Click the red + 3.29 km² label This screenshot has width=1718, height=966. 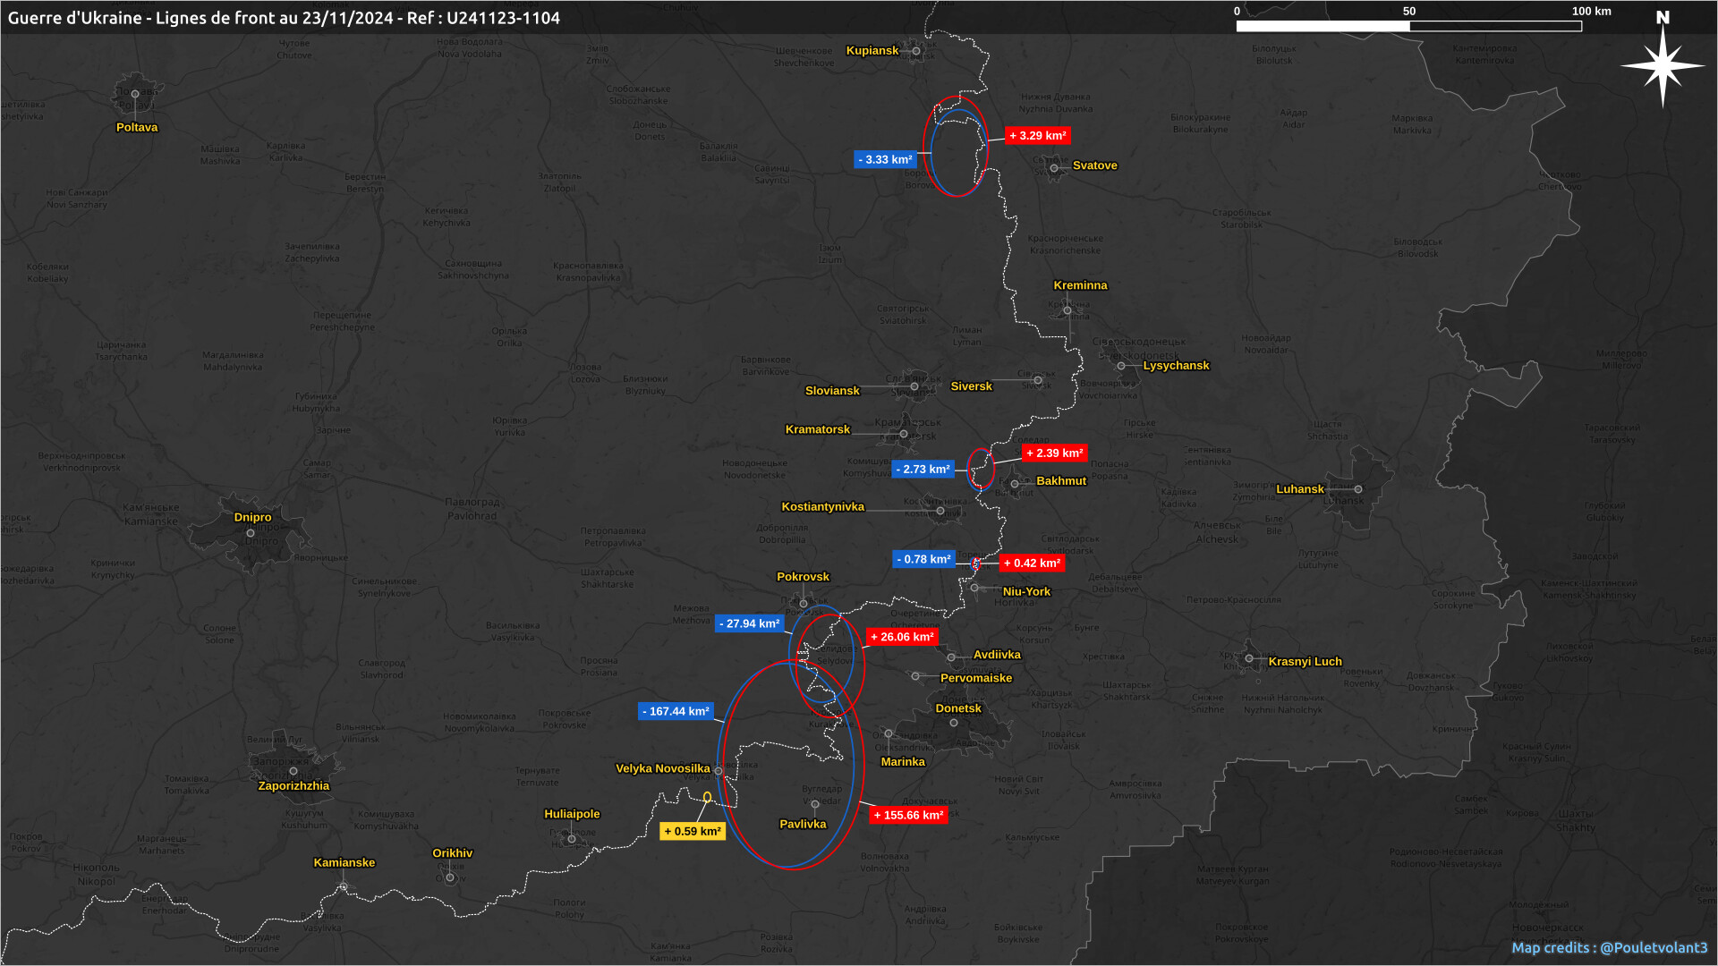coord(1038,136)
